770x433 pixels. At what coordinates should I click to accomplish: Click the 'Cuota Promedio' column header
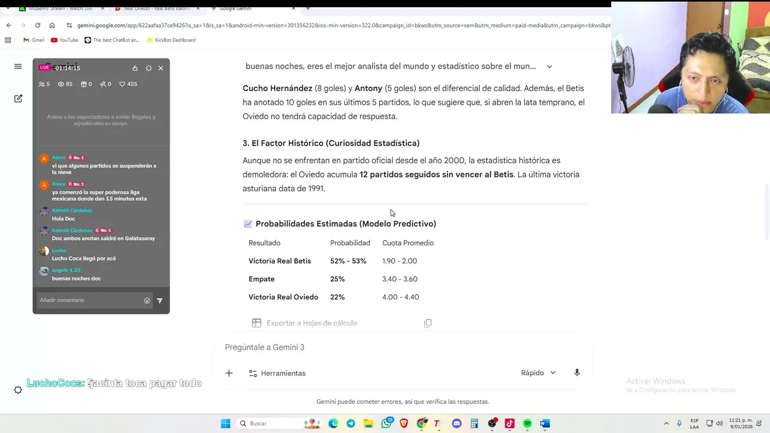408,243
